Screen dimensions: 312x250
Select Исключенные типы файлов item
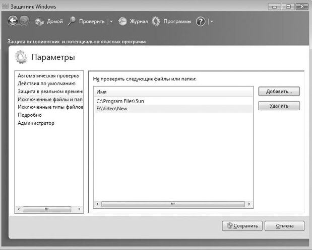pyautogui.click(x=49, y=107)
